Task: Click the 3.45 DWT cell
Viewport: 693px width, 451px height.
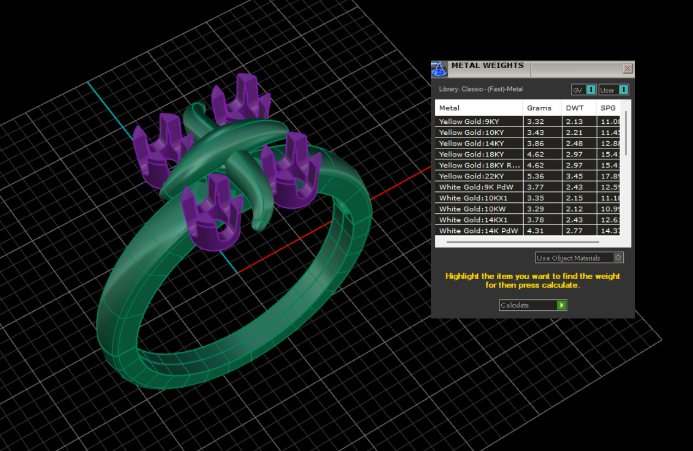Action: click(579, 176)
